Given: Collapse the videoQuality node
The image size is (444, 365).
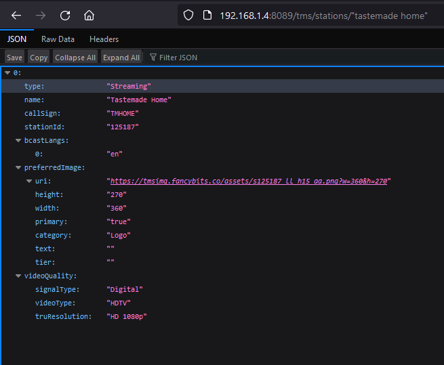Looking at the screenshot, I should pyautogui.click(x=18, y=276).
